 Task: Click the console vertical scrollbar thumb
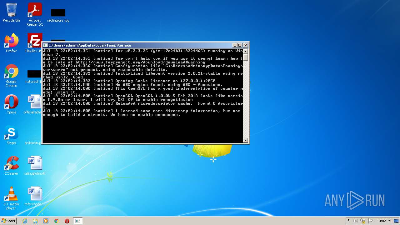pyautogui.click(x=246, y=57)
